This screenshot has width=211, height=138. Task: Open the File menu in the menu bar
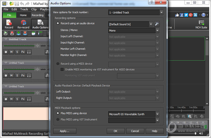(x=6, y=9)
